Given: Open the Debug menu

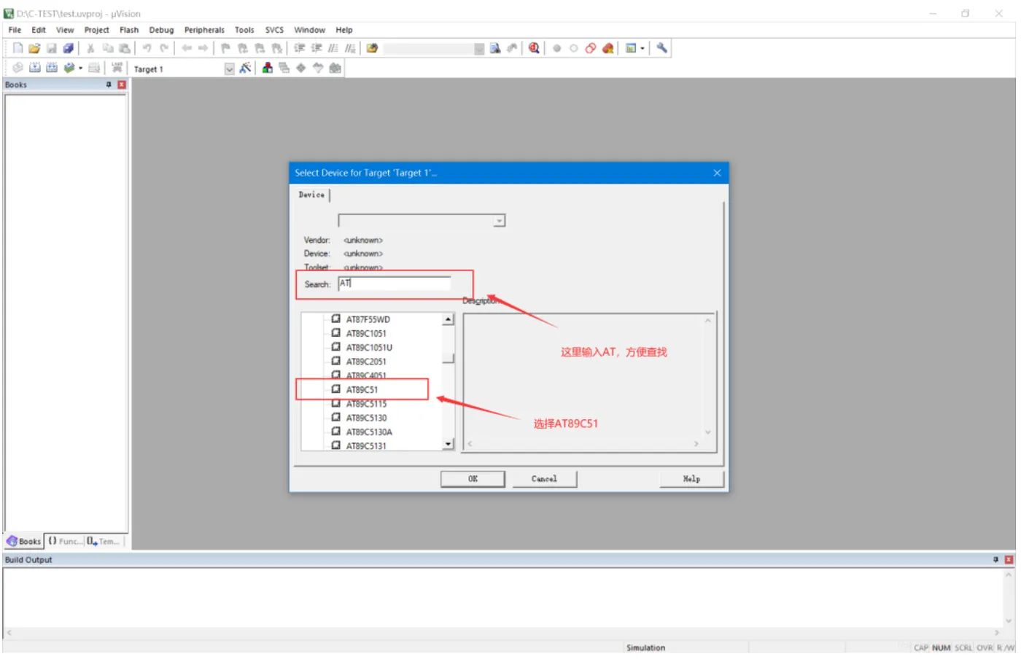Looking at the screenshot, I should (161, 30).
